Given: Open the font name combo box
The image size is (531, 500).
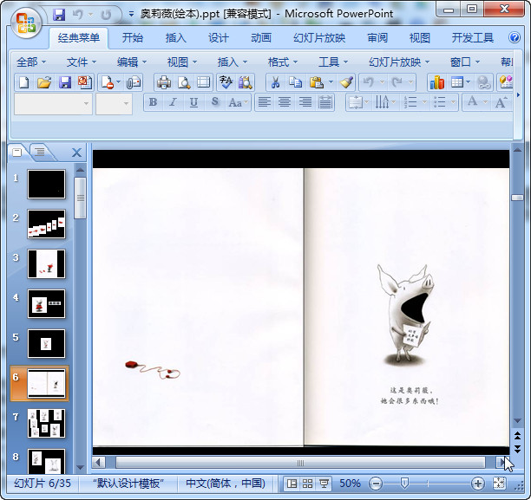Looking at the screenshot, I should [x=53, y=104].
